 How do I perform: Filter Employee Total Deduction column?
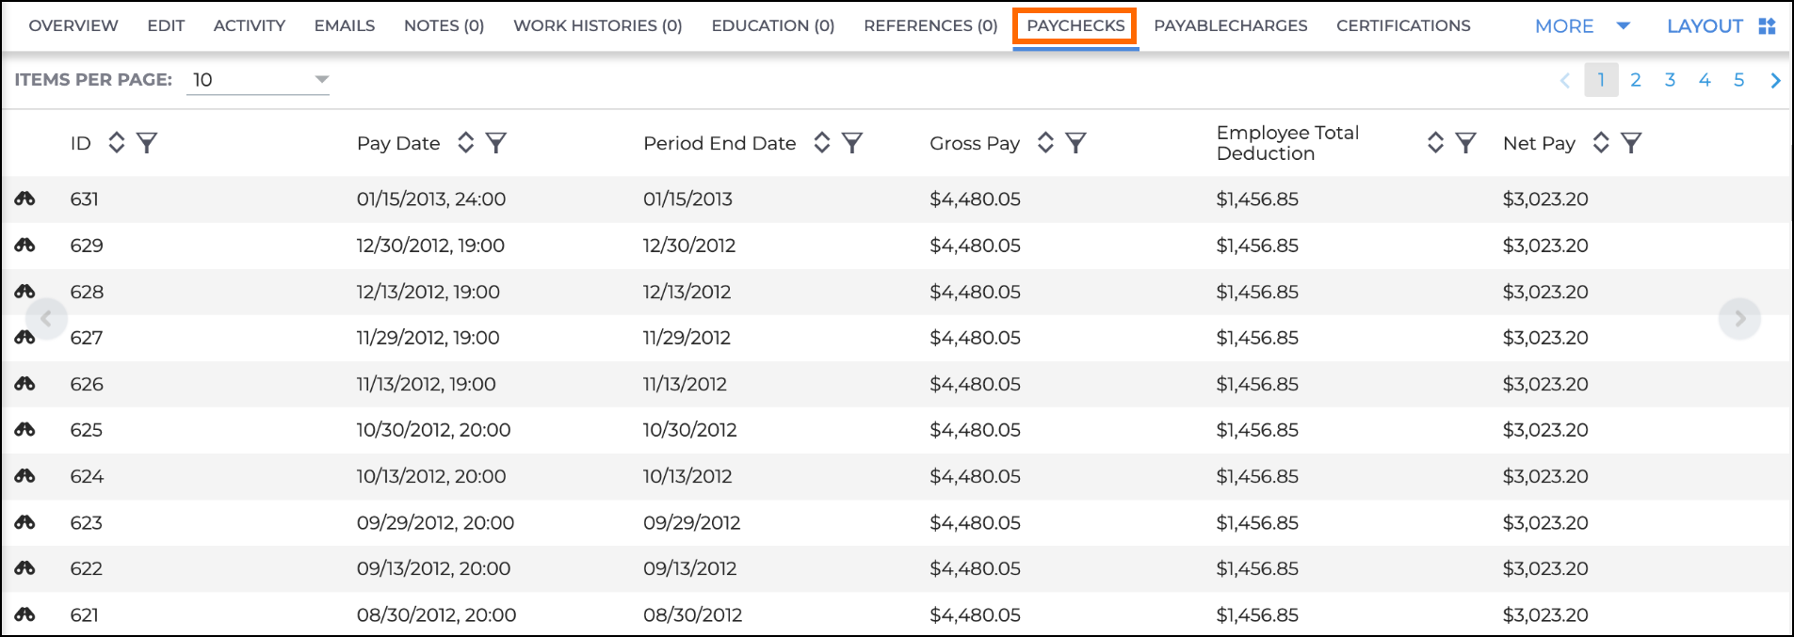[x=1465, y=143]
